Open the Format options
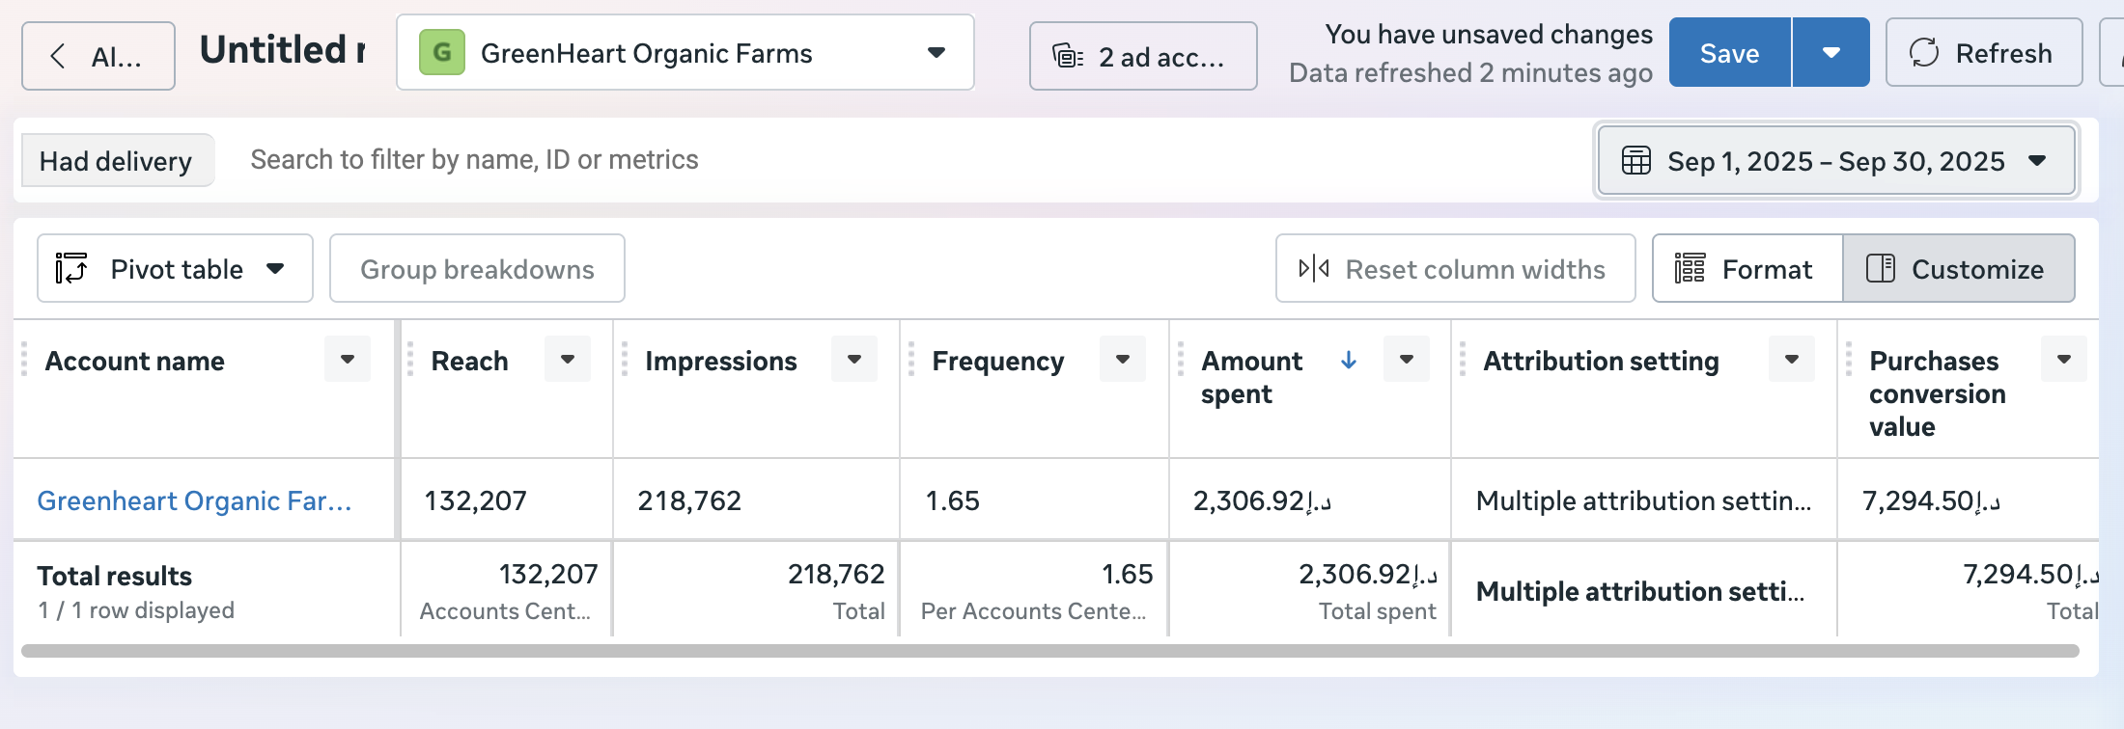Viewport: 2124px width, 729px height. (1747, 269)
